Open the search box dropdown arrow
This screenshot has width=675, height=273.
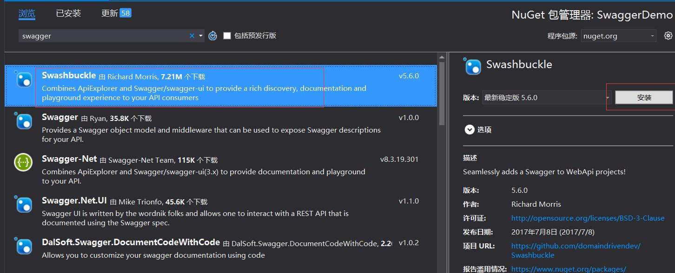(x=201, y=36)
